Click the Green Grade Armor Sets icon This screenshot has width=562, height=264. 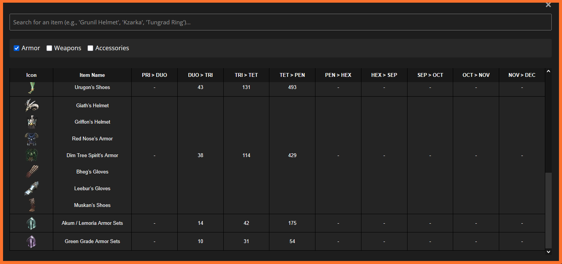coord(32,242)
